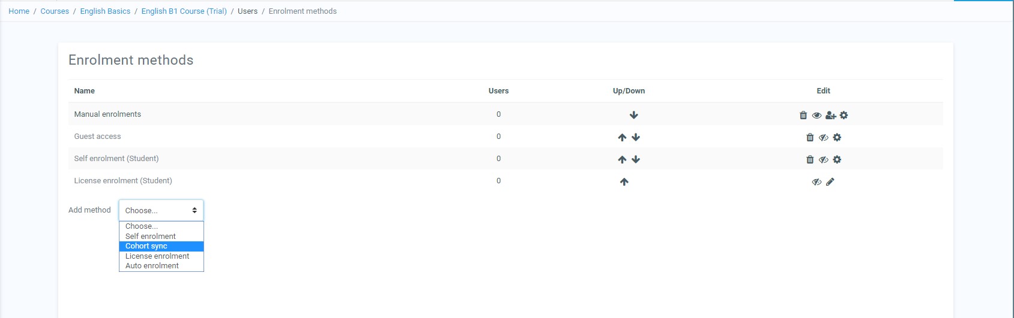Enable Guest access via crossed-eye icon
The width and height of the screenshot is (1014, 318).
click(x=824, y=137)
